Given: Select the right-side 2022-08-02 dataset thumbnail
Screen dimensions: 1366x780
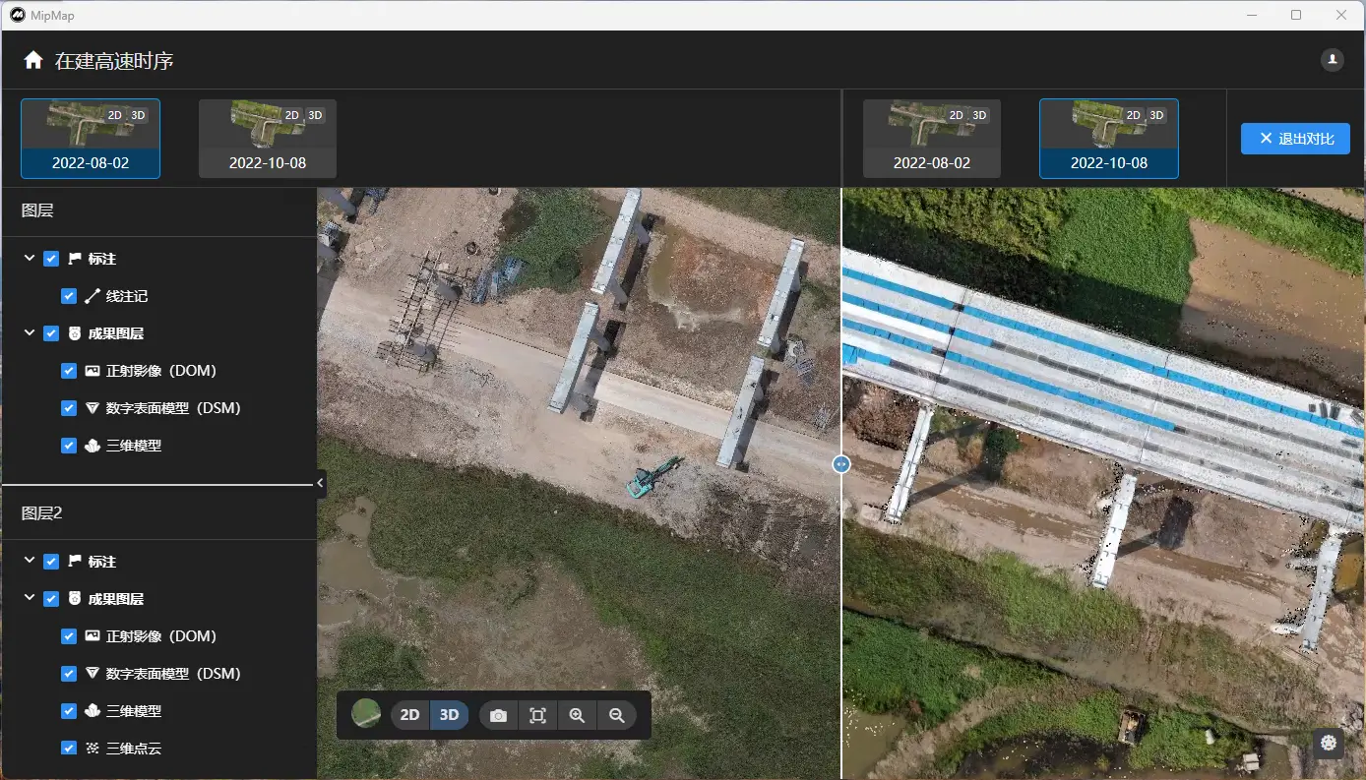Looking at the screenshot, I should point(932,139).
